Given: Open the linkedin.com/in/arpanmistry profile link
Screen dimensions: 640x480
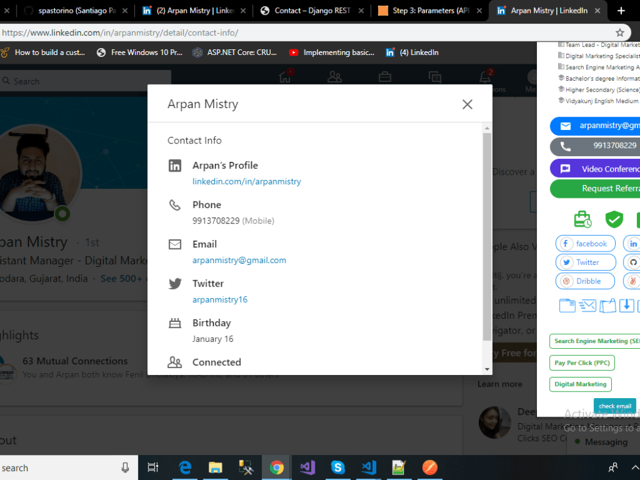Looking at the screenshot, I should tap(246, 181).
